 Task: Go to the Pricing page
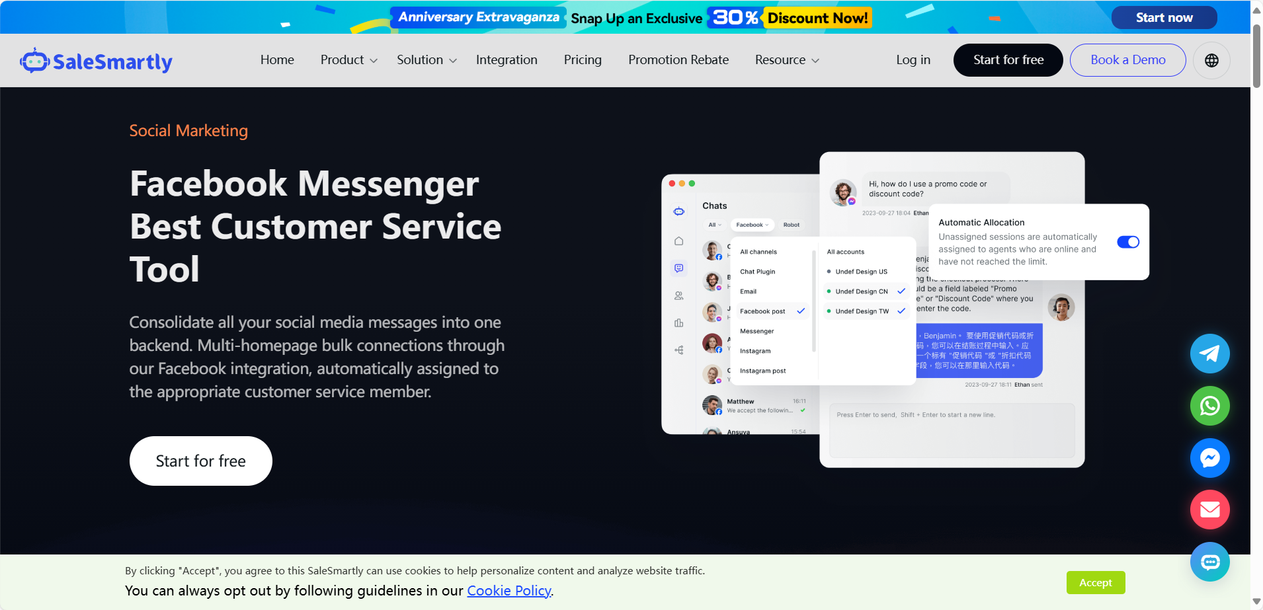point(583,60)
